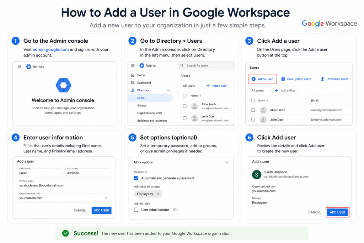This screenshot has height=243, width=364.
Task: Select Home in the Admin left menu
Action: (141, 75)
